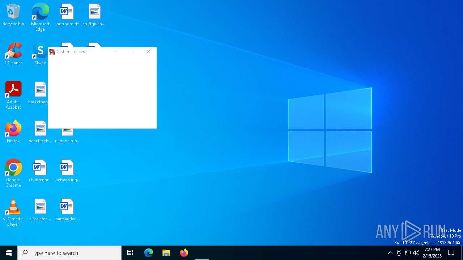
Task: Select the partsadded Word document icon
Action: coord(68,210)
